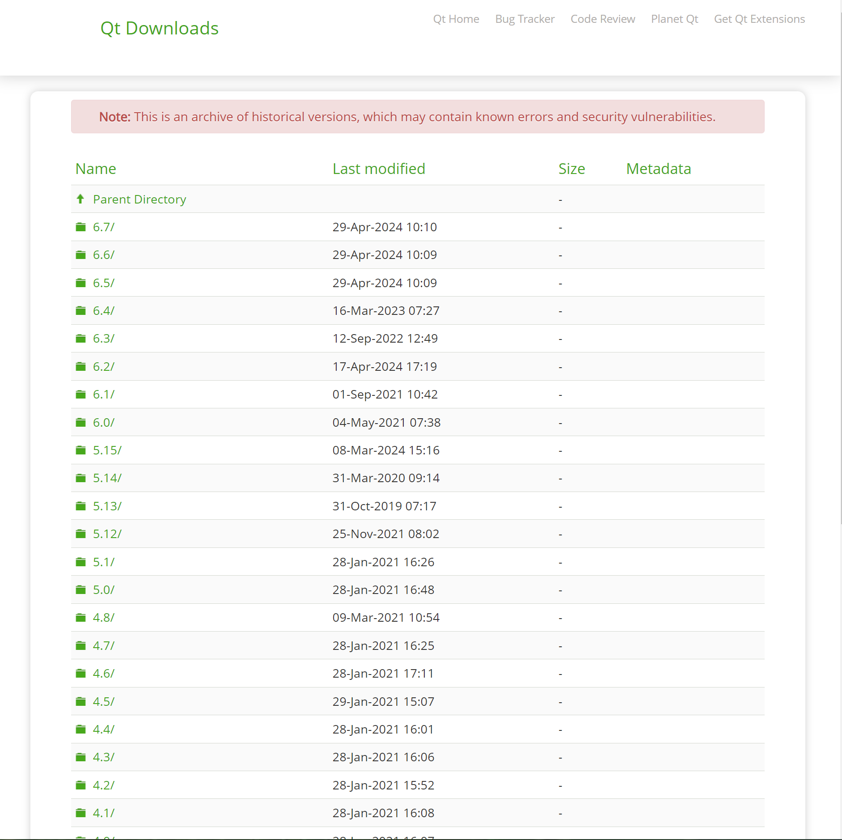Open Planet Qt in the top navigation

674,19
